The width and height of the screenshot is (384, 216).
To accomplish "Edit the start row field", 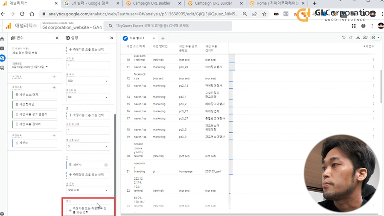I will [x=88, y=65].
